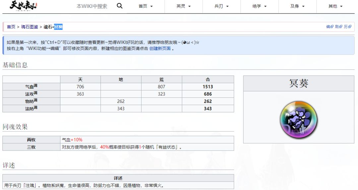Open the 兵刃 dropdown menu
The width and height of the screenshot is (358, 190).
[x=221, y=6]
